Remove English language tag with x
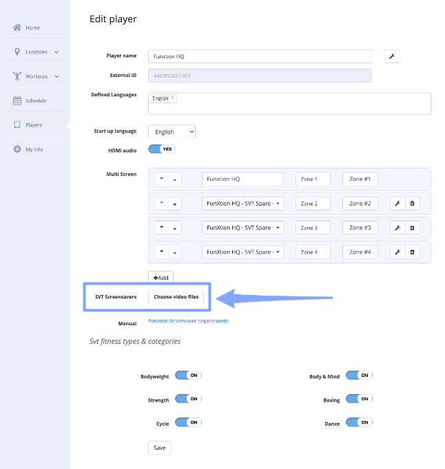Image resolution: width=445 pixels, height=469 pixels. pyautogui.click(x=173, y=98)
